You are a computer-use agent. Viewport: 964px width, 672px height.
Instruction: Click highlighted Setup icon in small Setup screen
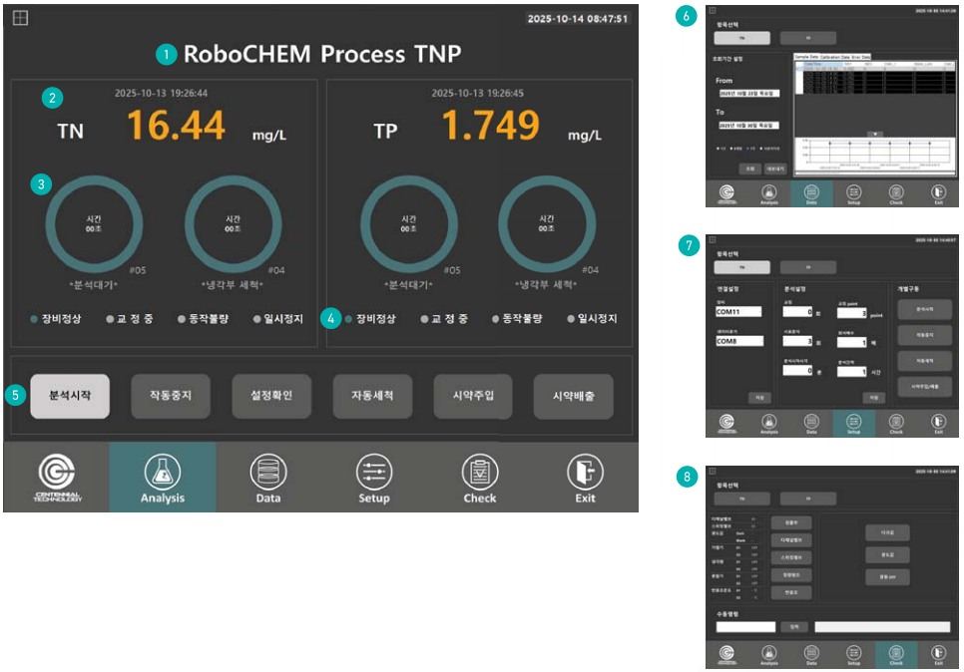[x=854, y=422]
